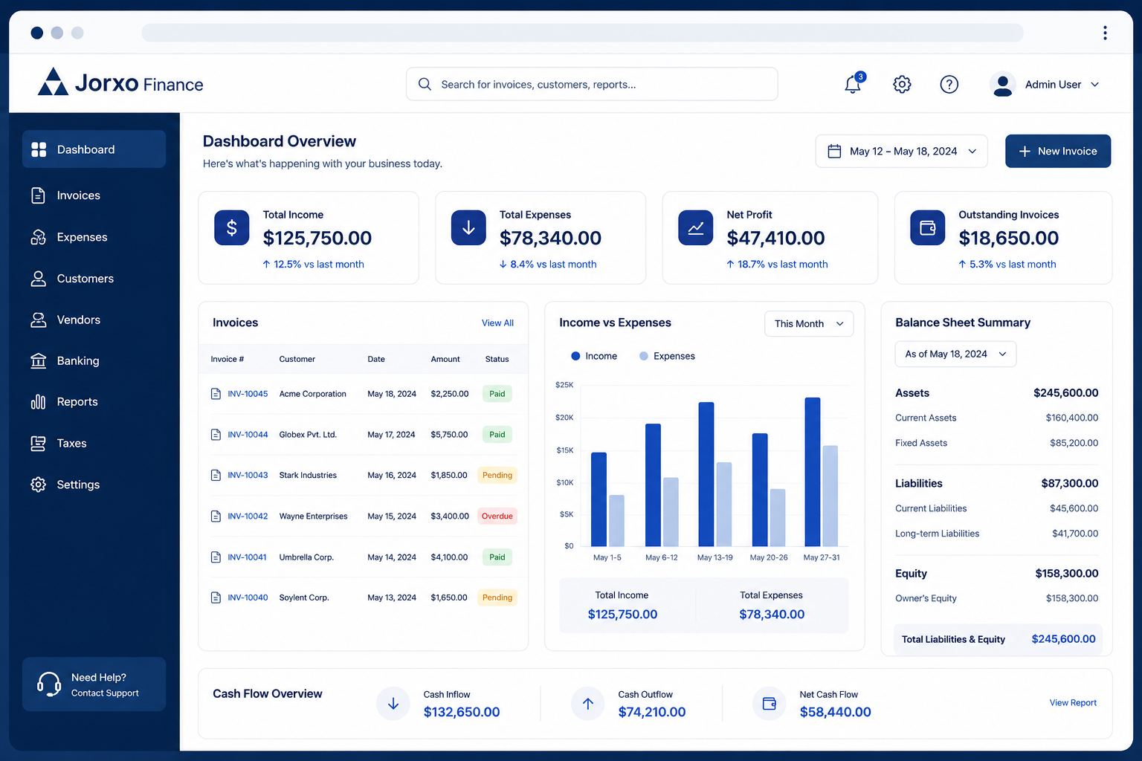Open the Admin User account menu
The width and height of the screenshot is (1142, 761).
click(1045, 84)
